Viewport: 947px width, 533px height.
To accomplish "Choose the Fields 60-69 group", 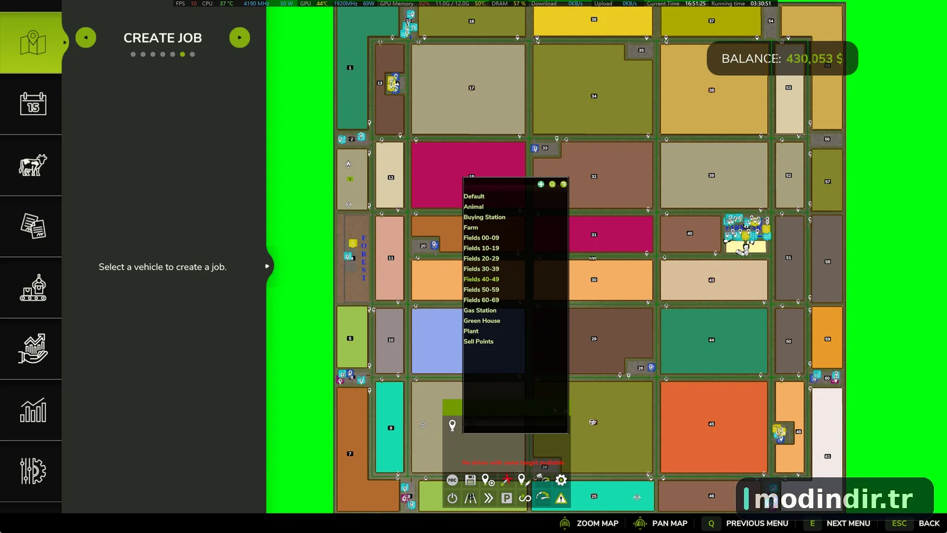I will pos(481,300).
